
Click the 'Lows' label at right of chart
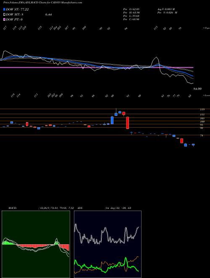(207, 95)
